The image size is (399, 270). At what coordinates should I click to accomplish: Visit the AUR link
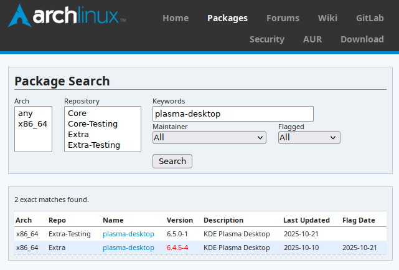click(x=312, y=39)
